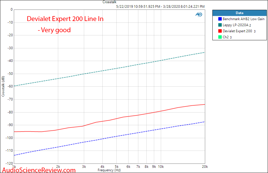Click the date range timestamp text
The image size is (268, 173).
pos(160,7)
